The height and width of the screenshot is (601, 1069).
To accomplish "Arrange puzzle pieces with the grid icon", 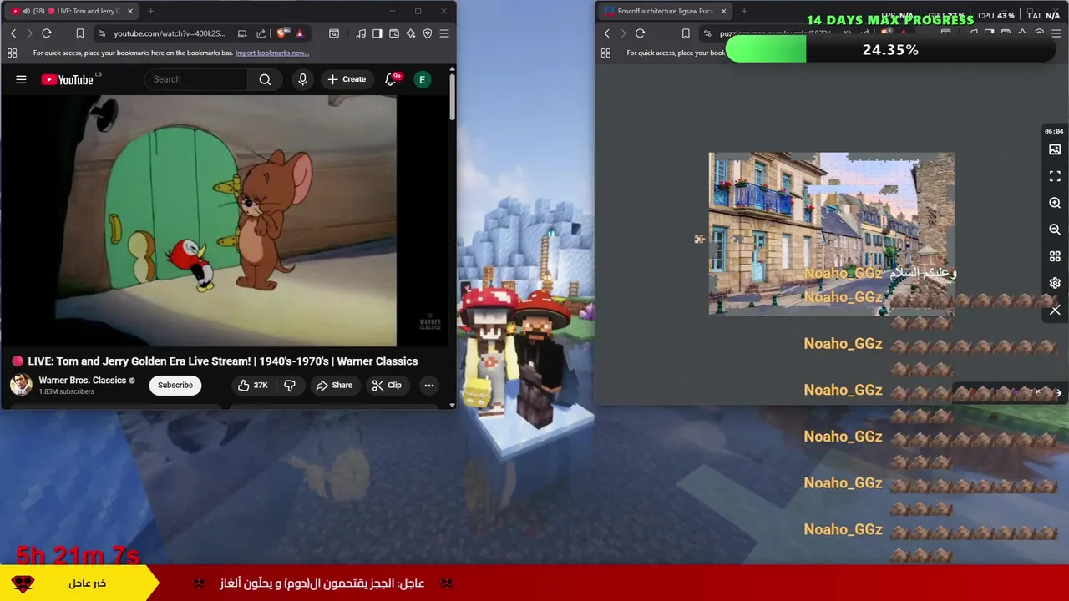I will [1055, 256].
